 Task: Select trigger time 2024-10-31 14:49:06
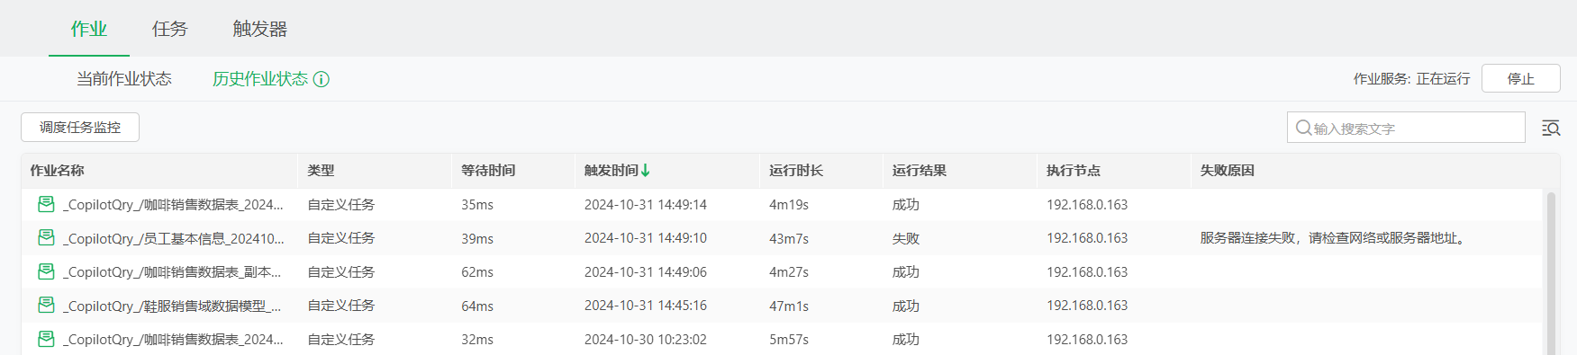pos(646,272)
